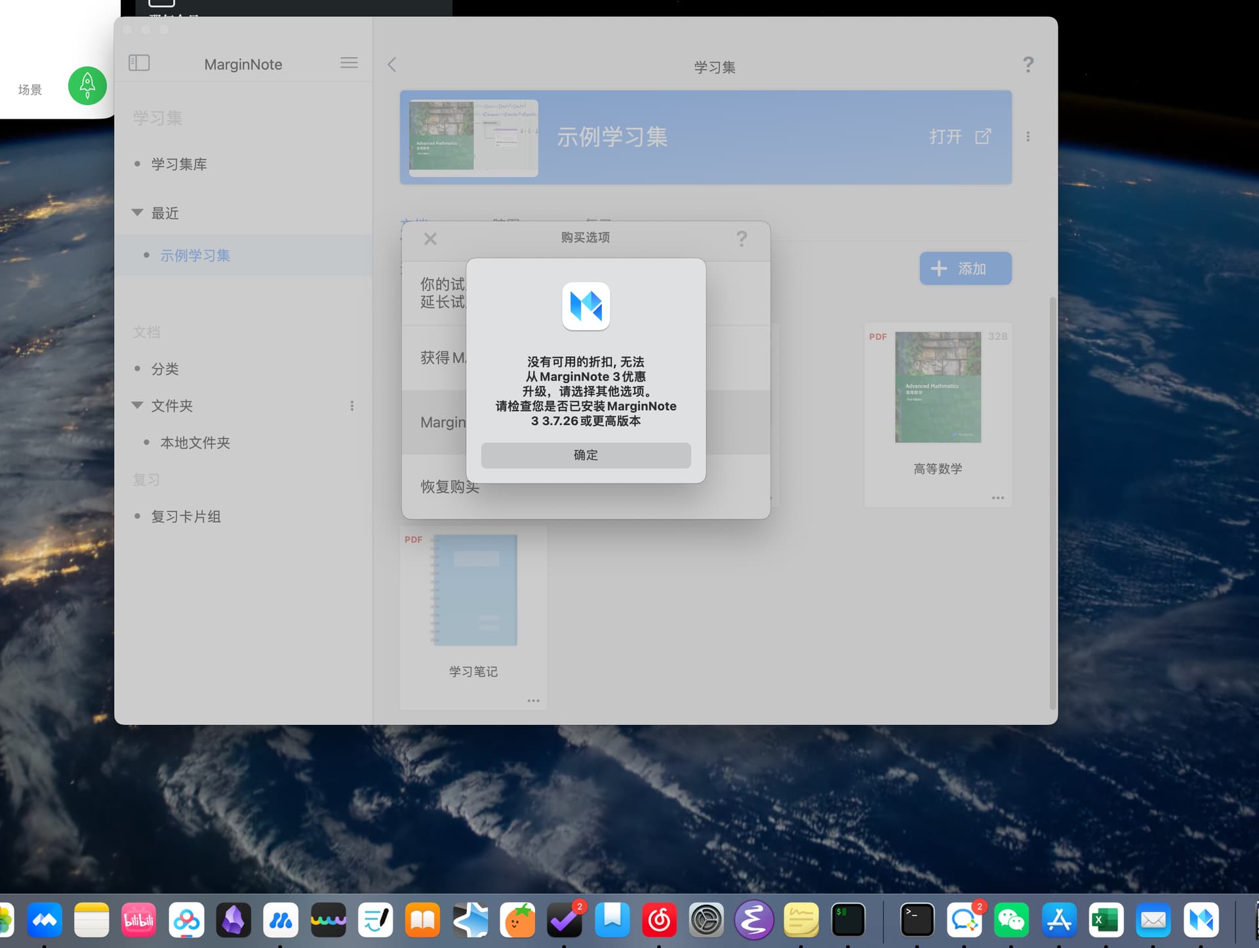Click the green rocket icon beside 场景
The width and height of the screenshot is (1259, 948).
click(87, 85)
